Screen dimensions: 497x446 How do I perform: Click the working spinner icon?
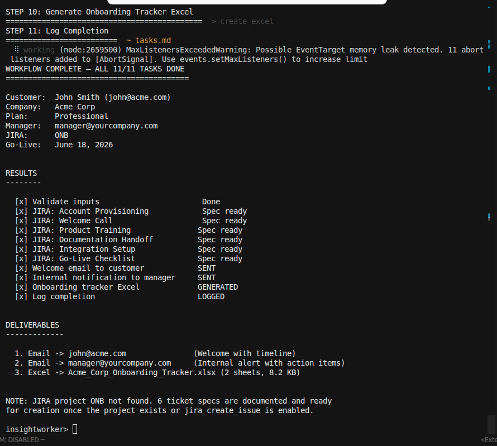point(17,50)
